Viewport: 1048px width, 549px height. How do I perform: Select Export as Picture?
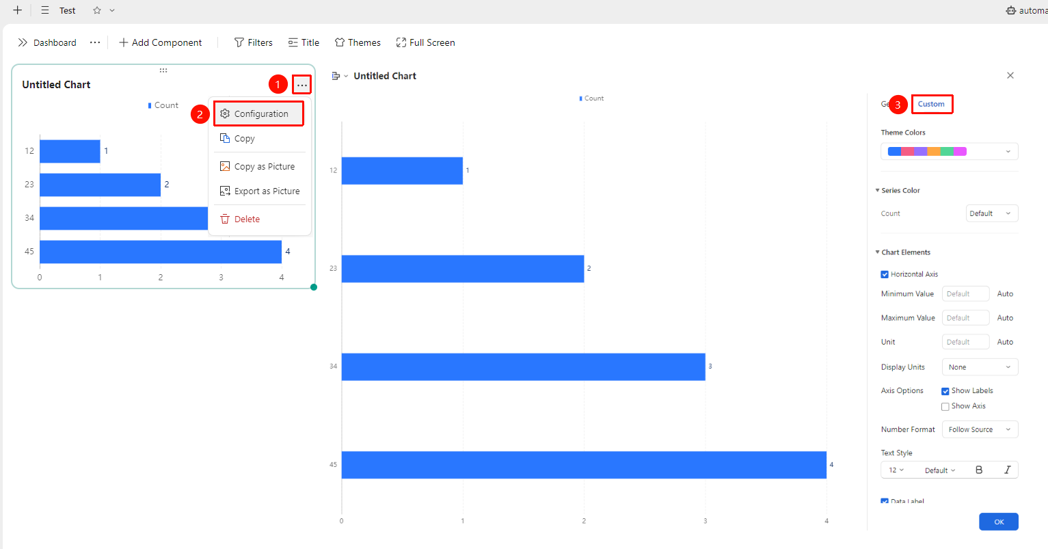(259, 191)
